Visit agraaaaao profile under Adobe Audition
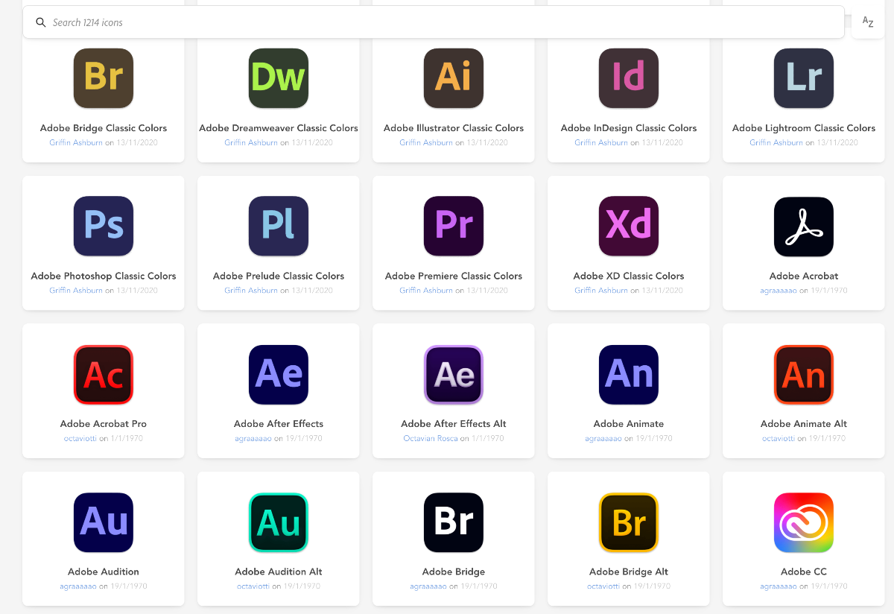 click(x=78, y=586)
